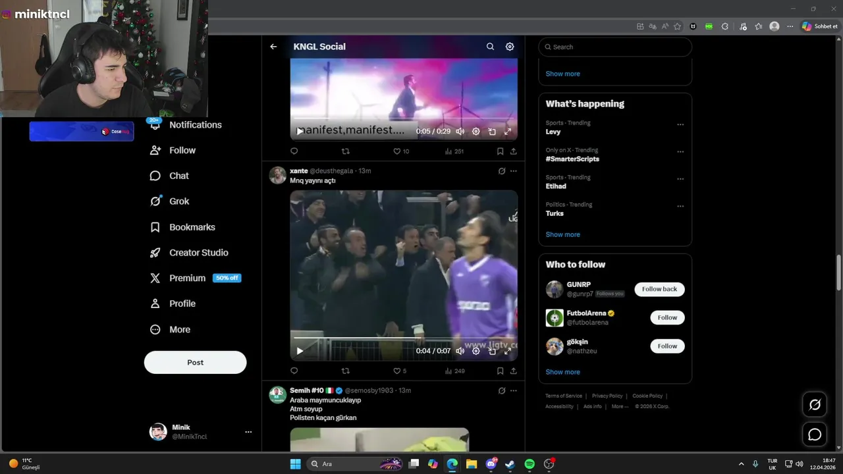
Task: Fullscreen xante's football video
Action: coord(508,351)
